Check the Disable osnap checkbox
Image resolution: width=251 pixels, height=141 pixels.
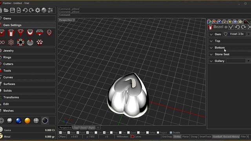(171, 132)
